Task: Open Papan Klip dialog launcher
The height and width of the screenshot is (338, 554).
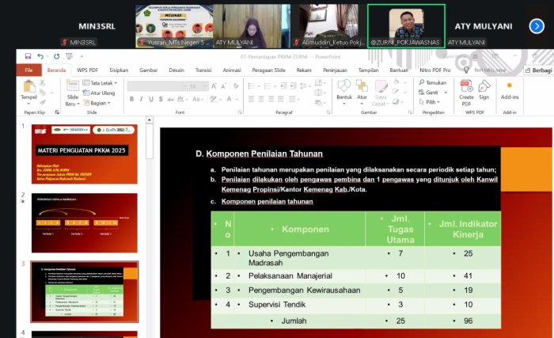Action: tap(57, 112)
